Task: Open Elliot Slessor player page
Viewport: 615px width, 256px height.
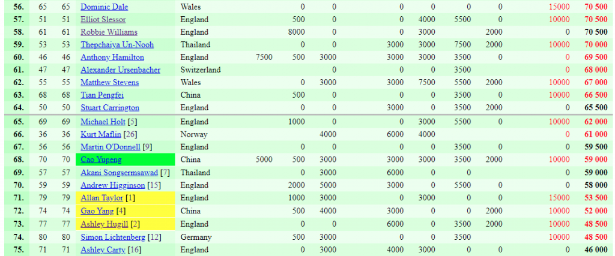Action: tap(103, 20)
